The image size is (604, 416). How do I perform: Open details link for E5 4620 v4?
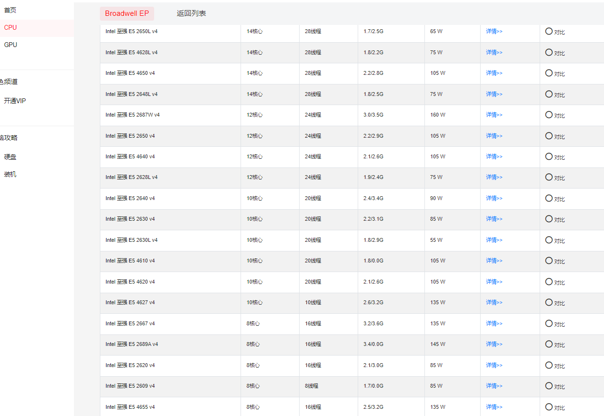click(494, 282)
